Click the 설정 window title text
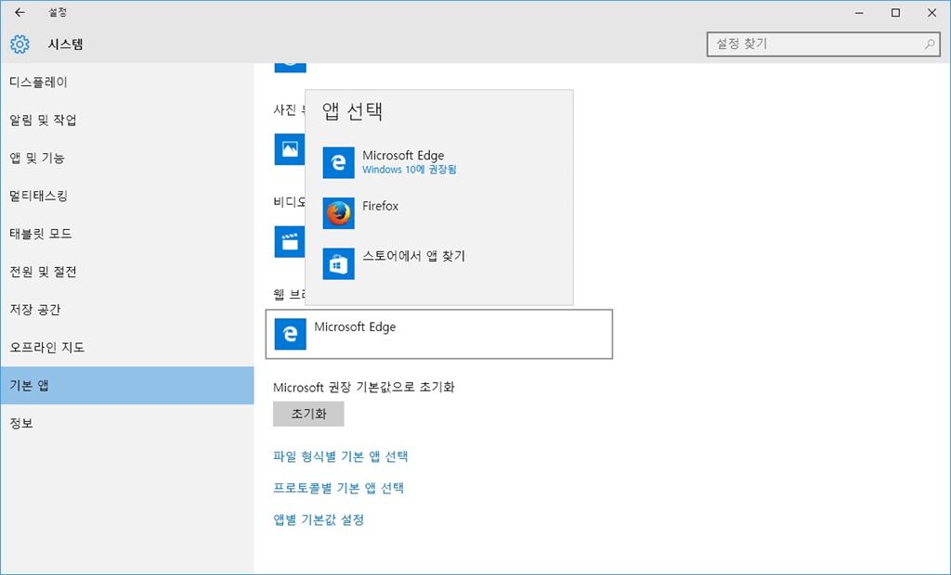This screenshot has height=575, width=951. pyautogui.click(x=58, y=13)
